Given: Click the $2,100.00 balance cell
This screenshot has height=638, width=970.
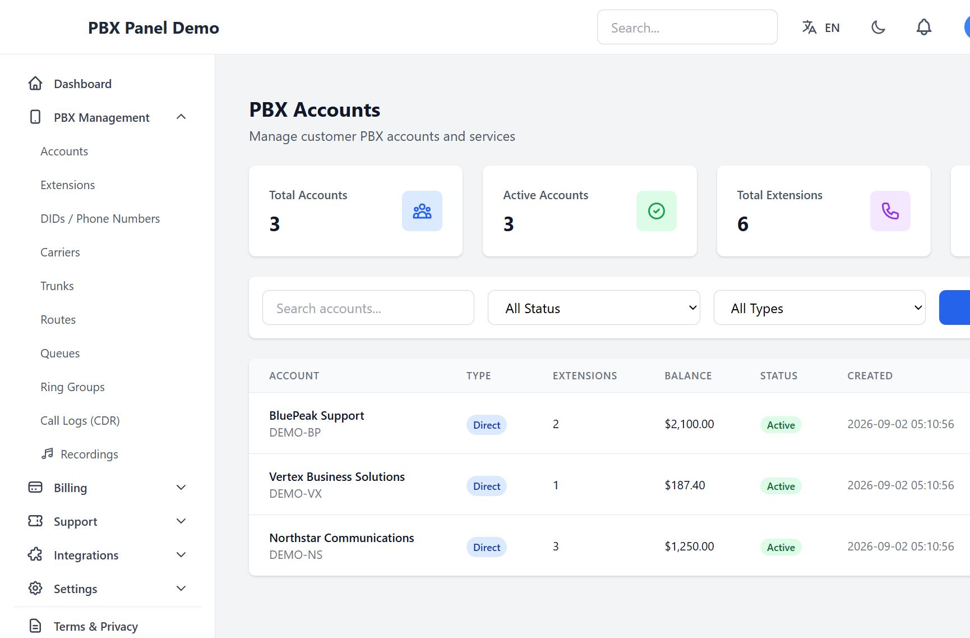Looking at the screenshot, I should pos(690,424).
